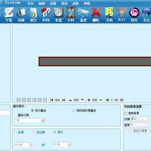Click the up triangle arrow beside 000
This screenshot has width=151, height=151.
[x=70, y=100]
